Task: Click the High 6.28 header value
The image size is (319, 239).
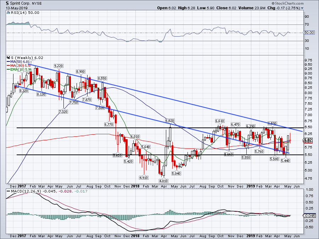Action: click(x=186, y=8)
